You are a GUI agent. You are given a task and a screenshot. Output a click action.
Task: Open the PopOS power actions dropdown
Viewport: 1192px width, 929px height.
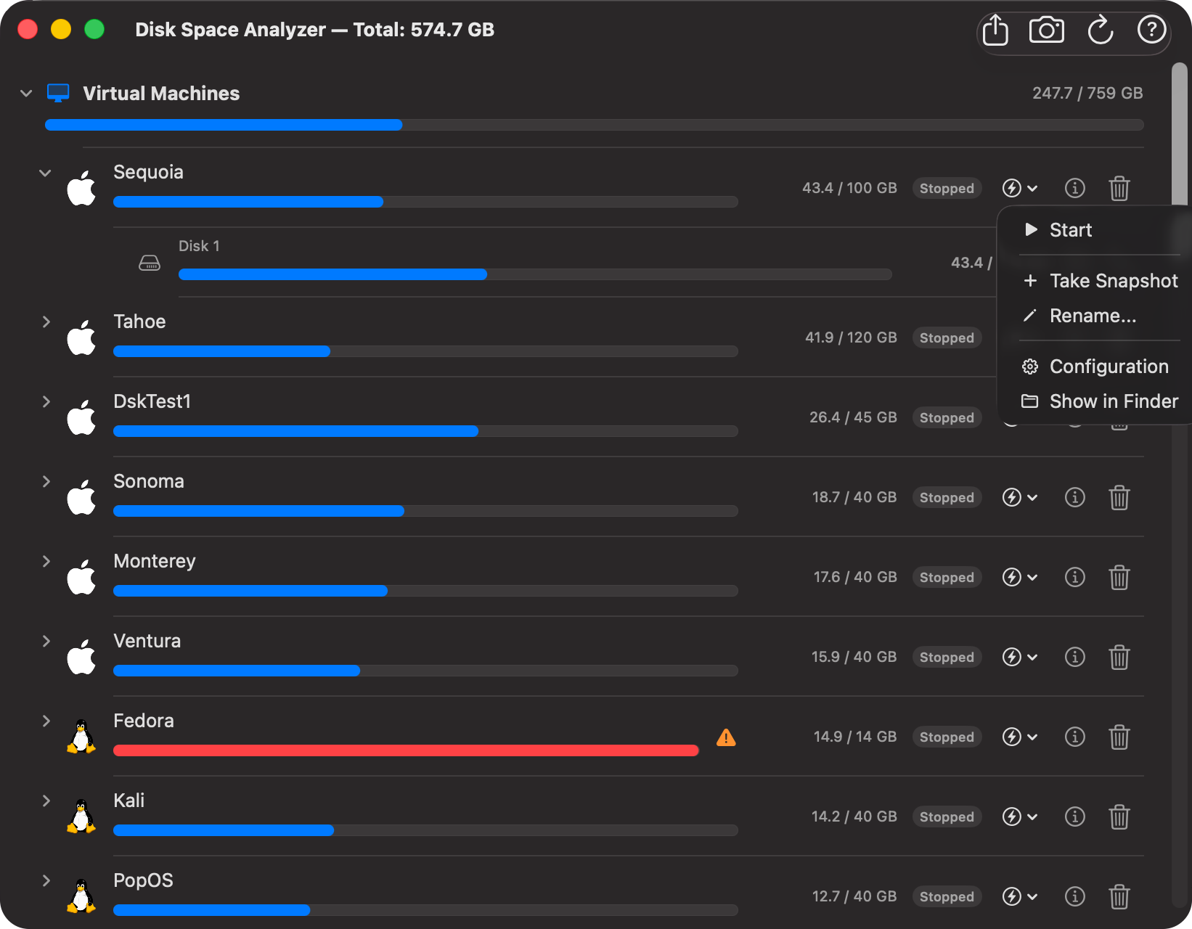click(1019, 897)
